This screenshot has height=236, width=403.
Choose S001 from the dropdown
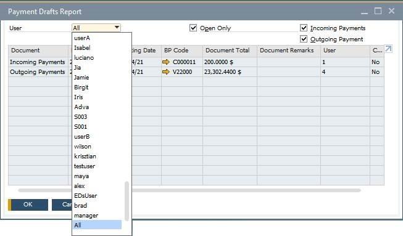[97, 127]
